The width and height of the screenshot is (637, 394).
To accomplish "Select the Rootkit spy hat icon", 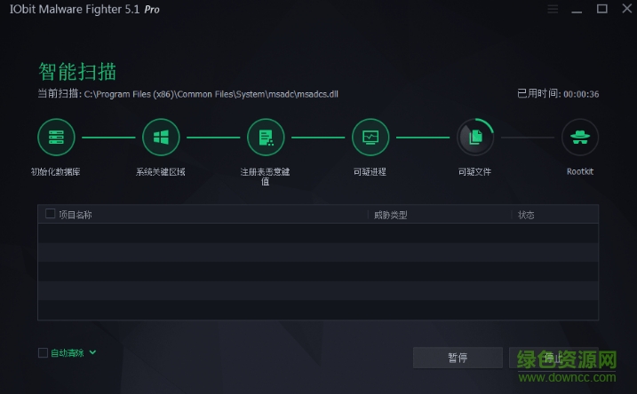I will 580,138.
